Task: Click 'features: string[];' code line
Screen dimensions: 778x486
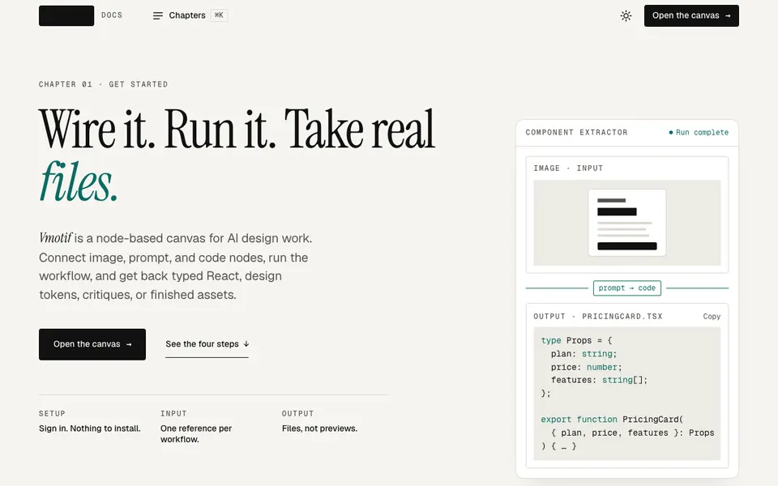Action: pos(599,380)
